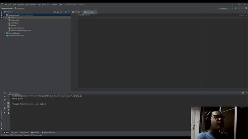Click the locate/select opened file target icon

point(55,12)
